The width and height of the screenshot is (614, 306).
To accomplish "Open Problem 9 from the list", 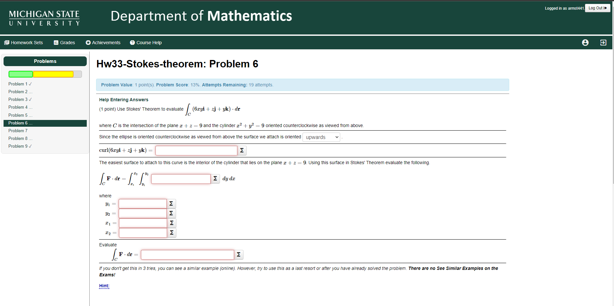I will [x=20, y=146].
